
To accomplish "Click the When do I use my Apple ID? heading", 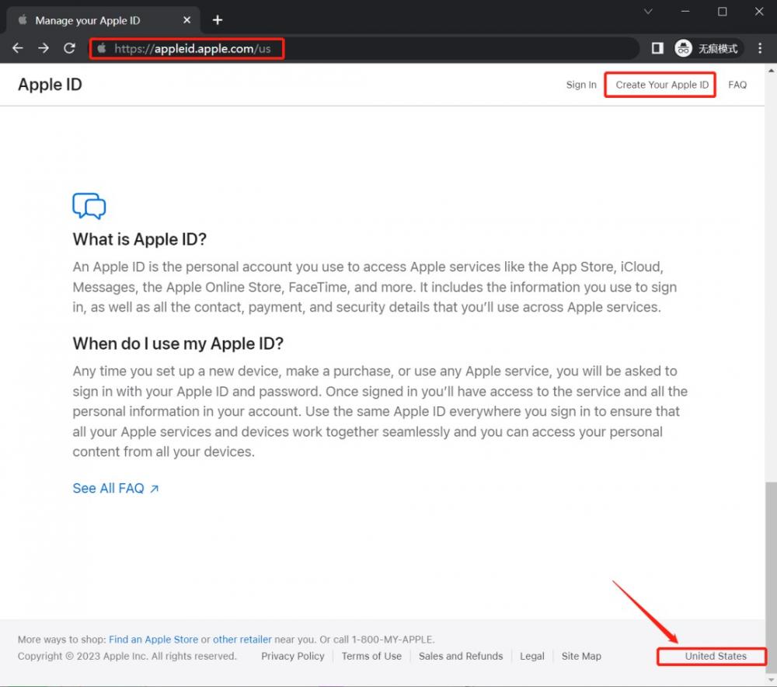I will pyautogui.click(x=178, y=343).
